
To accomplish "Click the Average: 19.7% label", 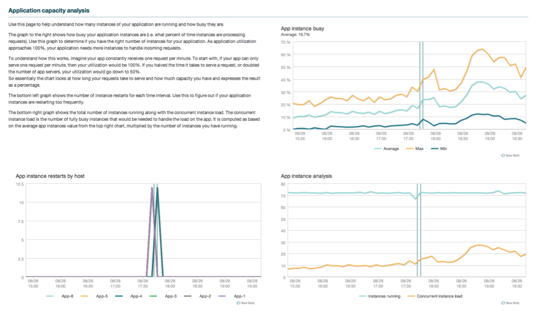I will point(295,35).
